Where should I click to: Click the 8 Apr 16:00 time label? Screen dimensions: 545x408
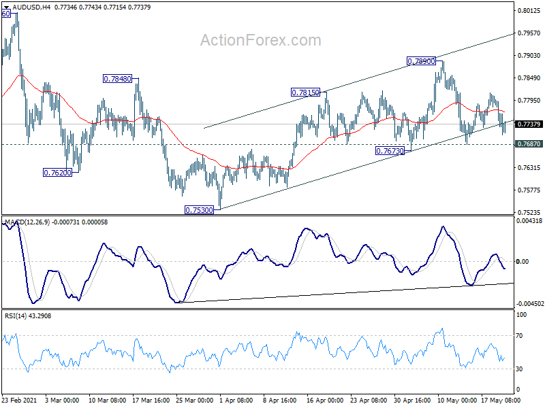coord(280,400)
